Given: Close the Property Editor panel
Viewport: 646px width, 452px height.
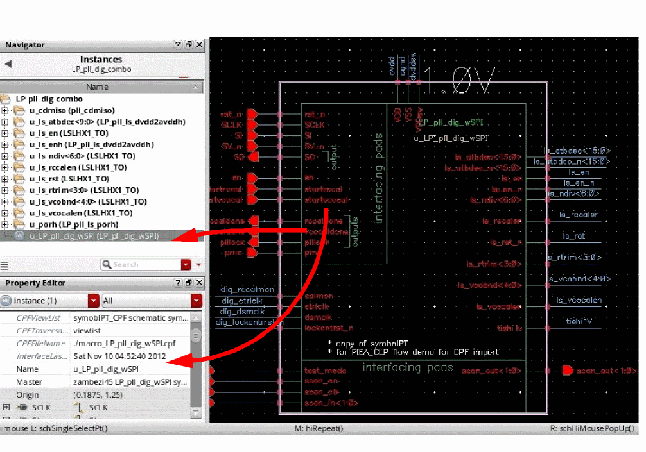Looking at the screenshot, I should coord(200,283).
